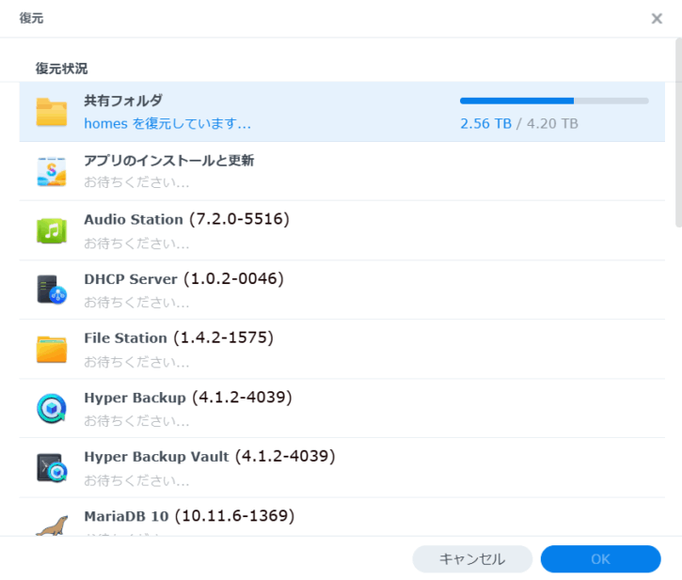Select the DHCP Server (1.0.2-0046) entry
682x580 pixels.
click(x=183, y=278)
